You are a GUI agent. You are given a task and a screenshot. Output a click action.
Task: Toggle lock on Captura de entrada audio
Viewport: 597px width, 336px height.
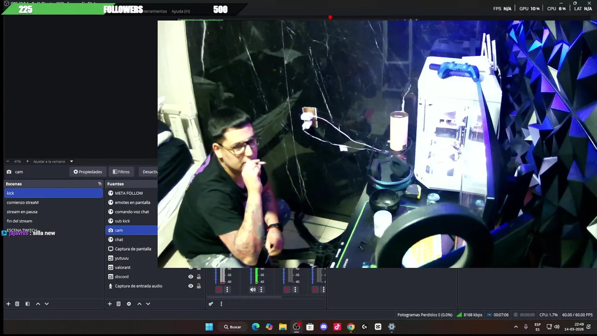199,286
